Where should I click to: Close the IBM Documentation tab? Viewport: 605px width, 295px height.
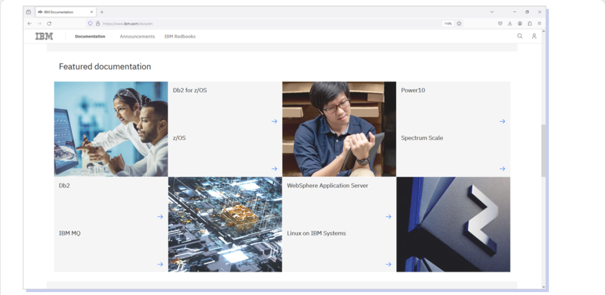(91, 12)
